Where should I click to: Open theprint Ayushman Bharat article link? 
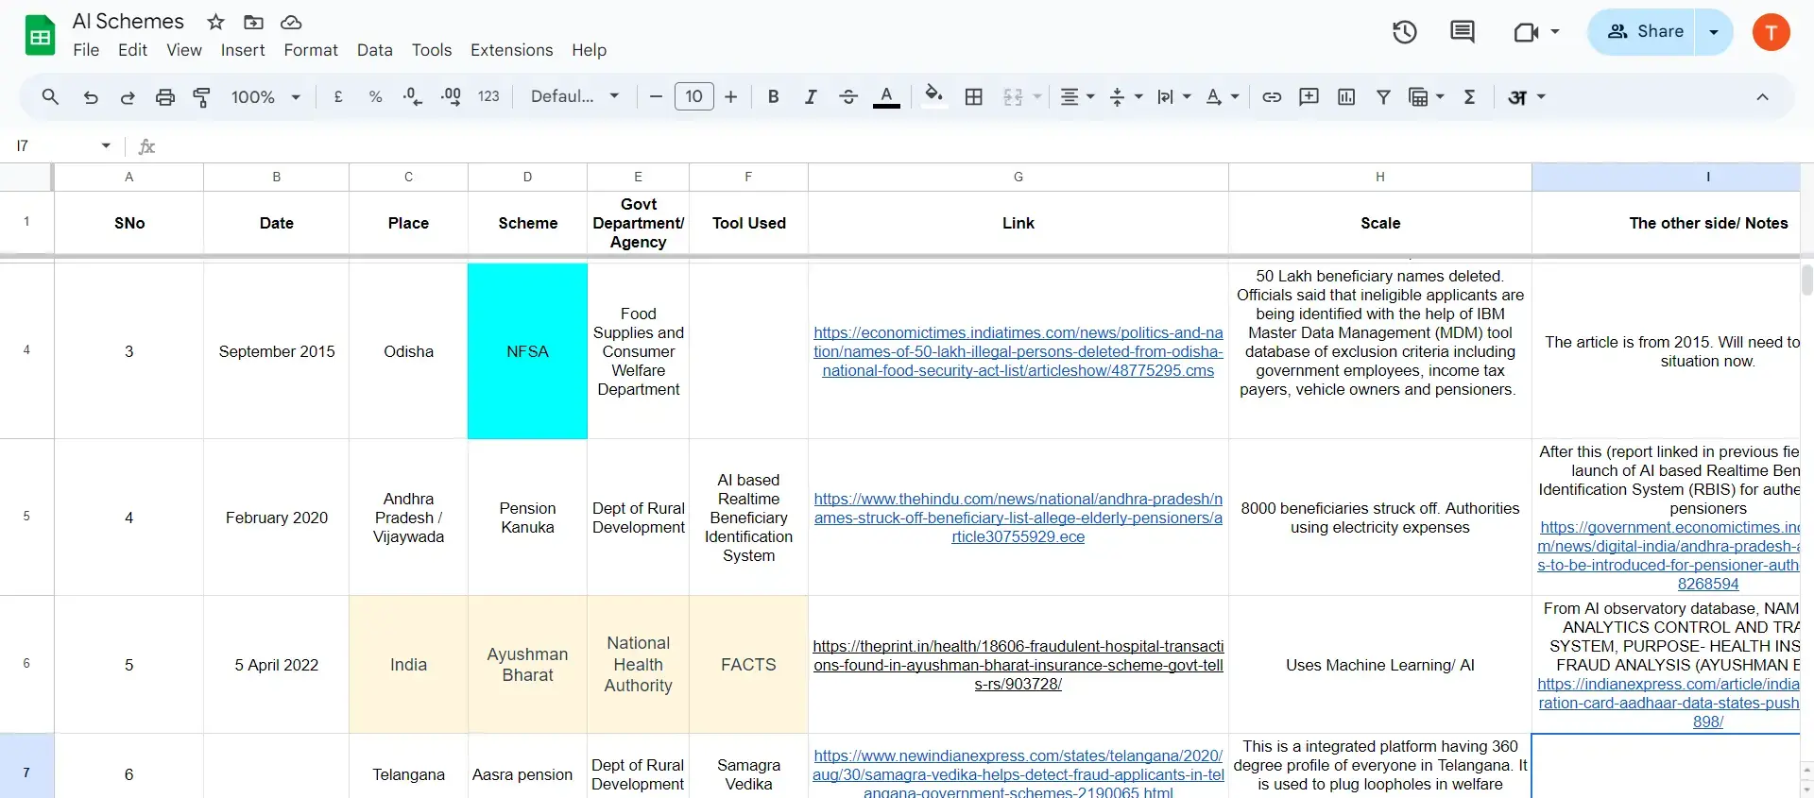coord(1018,665)
